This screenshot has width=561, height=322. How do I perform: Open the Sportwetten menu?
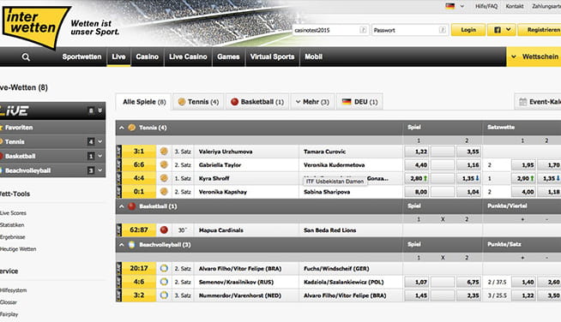coord(81,57)
